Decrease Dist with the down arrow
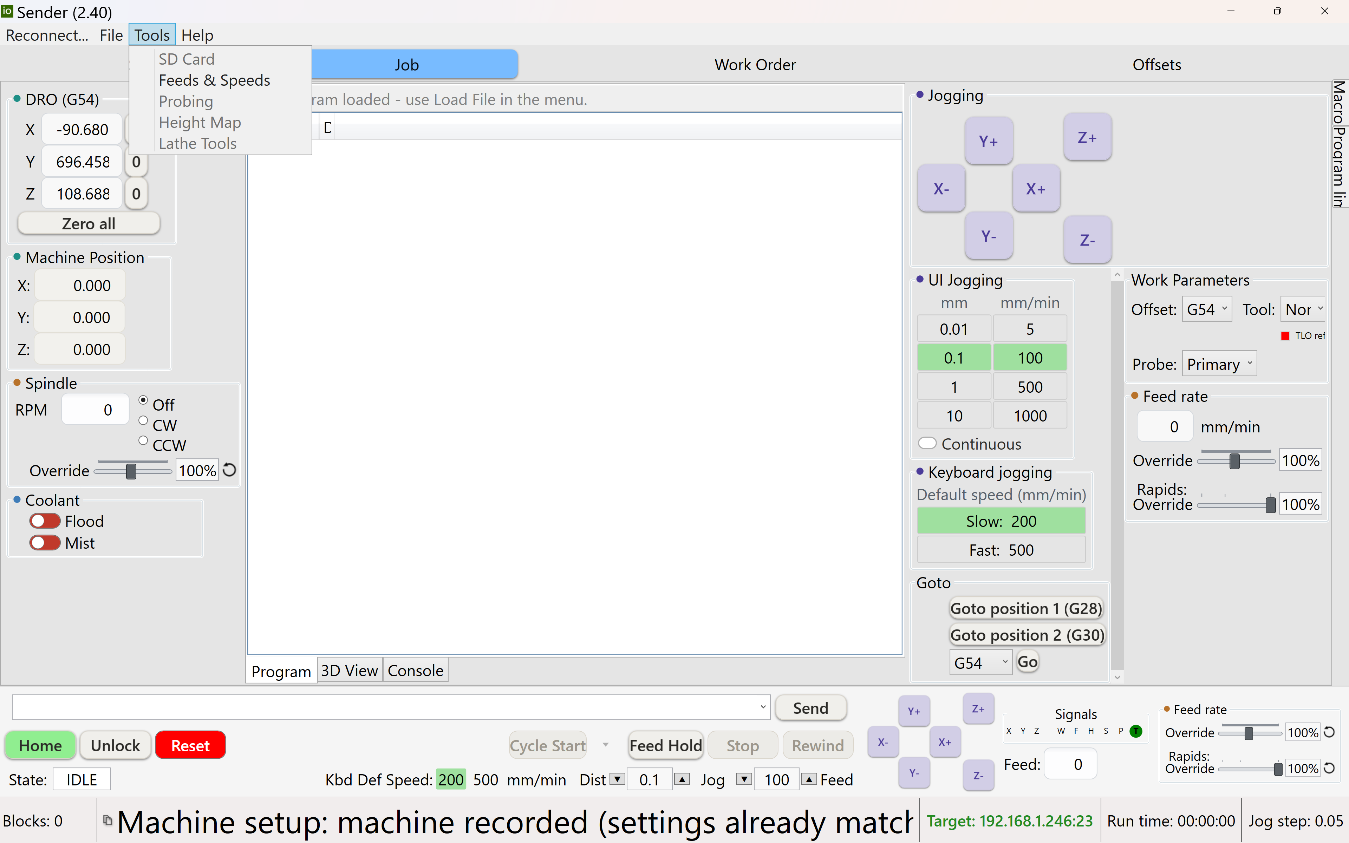1349x843 pixels. (x=618, y=779)
